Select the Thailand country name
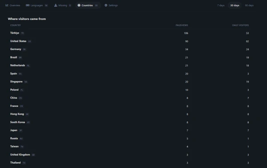This screenshot has width=267, height=168. 15,163
